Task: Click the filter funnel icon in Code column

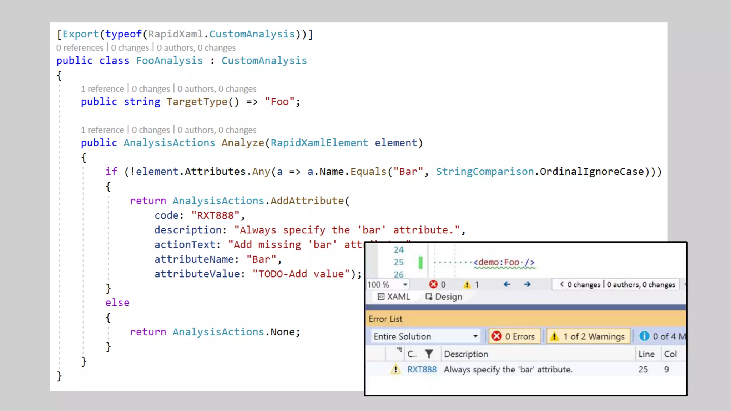Action: pos(429,354)
